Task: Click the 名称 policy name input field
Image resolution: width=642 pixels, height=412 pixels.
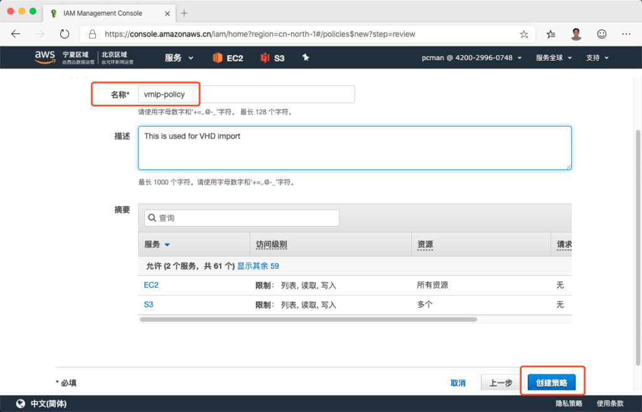Action: [x=246, y=94]
